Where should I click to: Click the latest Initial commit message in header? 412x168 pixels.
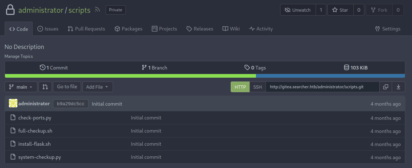pos(107,104)
